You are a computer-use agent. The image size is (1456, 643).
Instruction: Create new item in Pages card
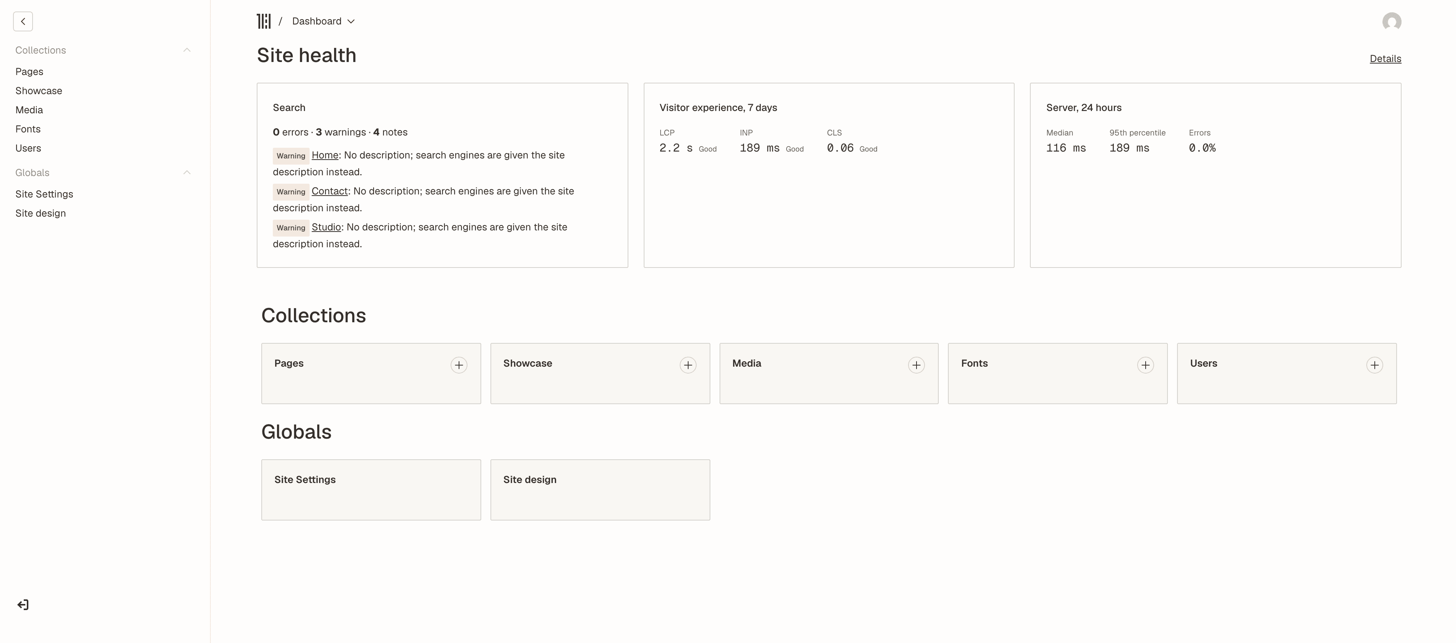point(459,365)
